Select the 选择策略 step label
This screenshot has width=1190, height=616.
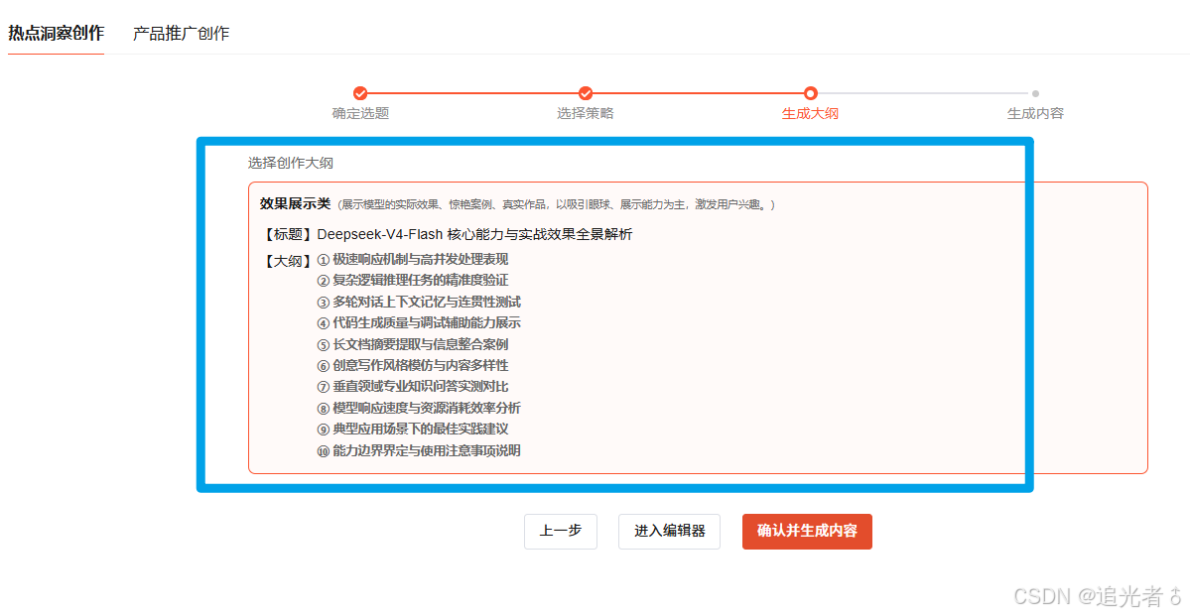tap(586, 114)
